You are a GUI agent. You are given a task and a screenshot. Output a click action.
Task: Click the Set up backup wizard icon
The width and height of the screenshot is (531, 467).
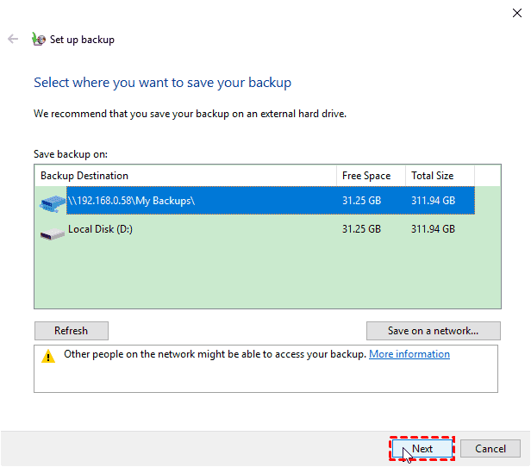[38, 40]
